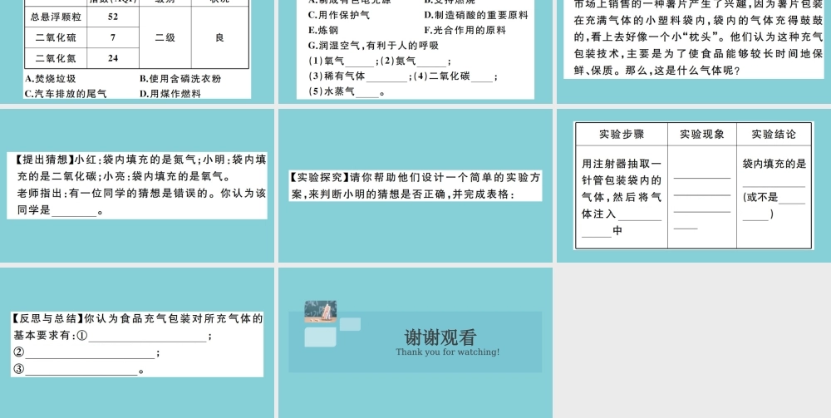Select the value 24 in the table

[x=113, y=58]
